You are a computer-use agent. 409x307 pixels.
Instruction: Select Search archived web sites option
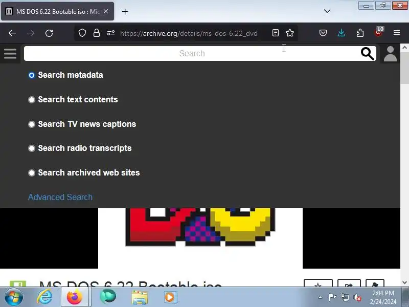[32, 173]
